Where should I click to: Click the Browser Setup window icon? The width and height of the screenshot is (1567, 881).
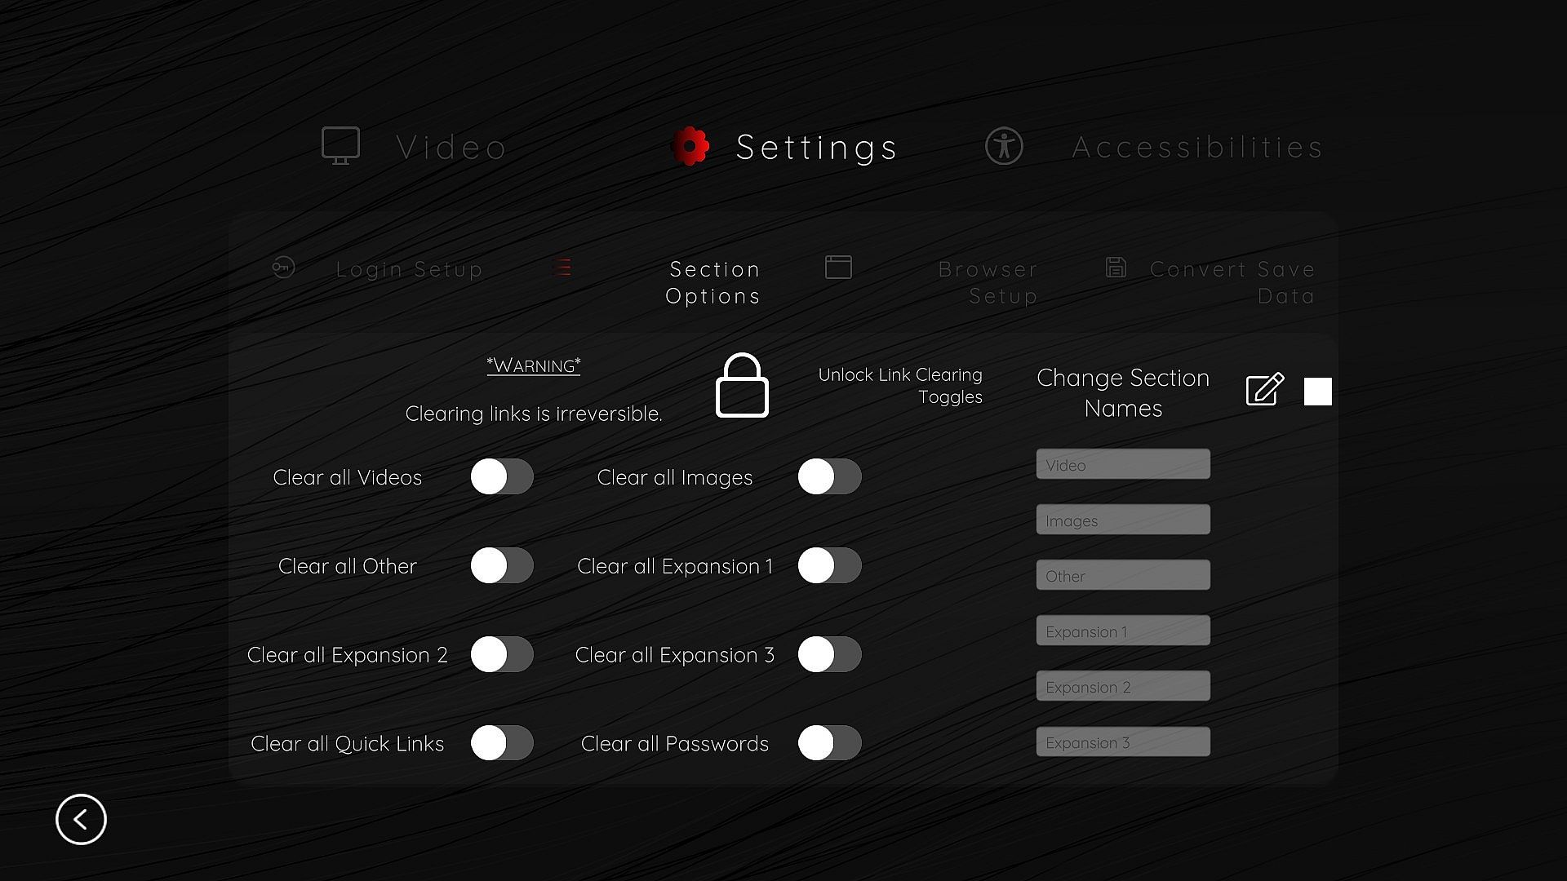838,268
